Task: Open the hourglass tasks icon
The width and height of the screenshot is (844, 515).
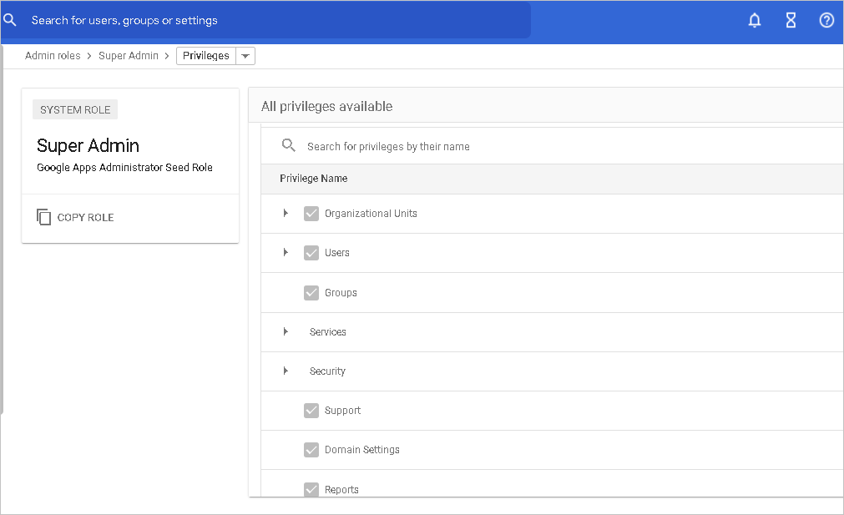Action: pyautogui.click(x=791, y=21)
